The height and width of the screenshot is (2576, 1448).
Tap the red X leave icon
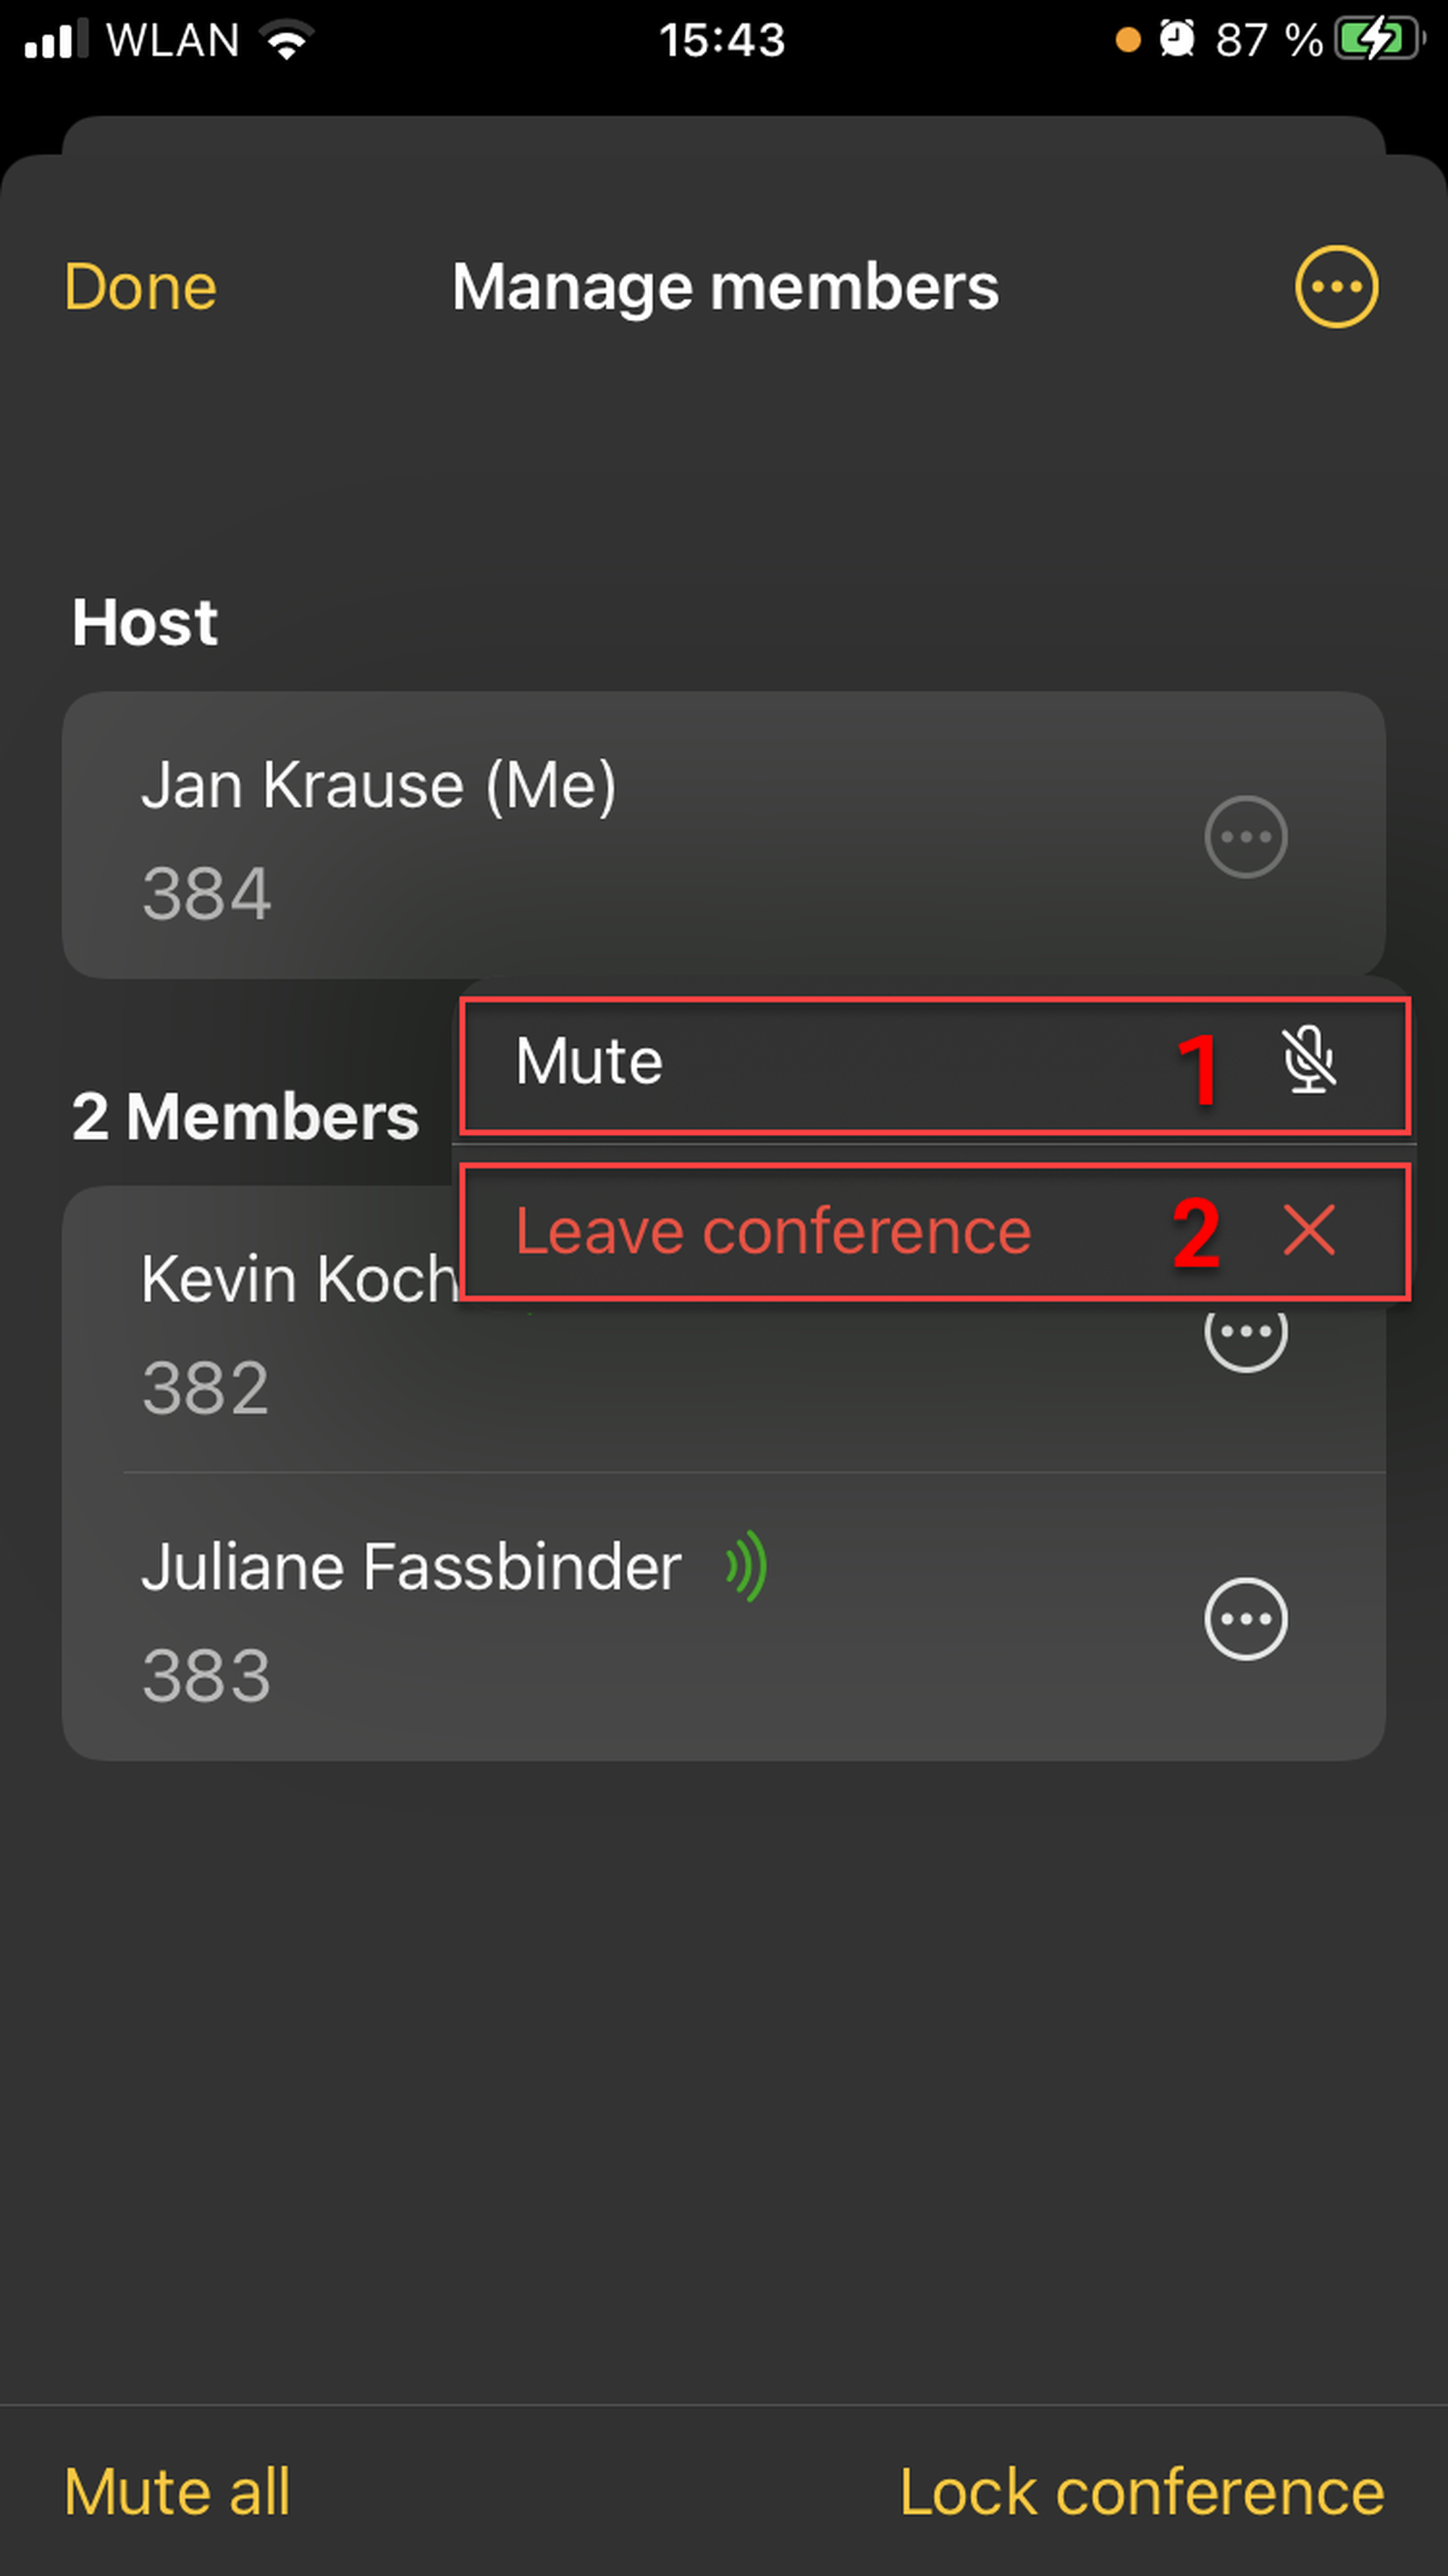[1308, 1230]
